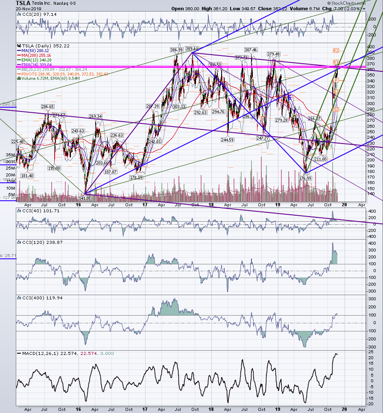Click the Open 360.00 value in header
This screenshot has height=413, width=383.
185,9
